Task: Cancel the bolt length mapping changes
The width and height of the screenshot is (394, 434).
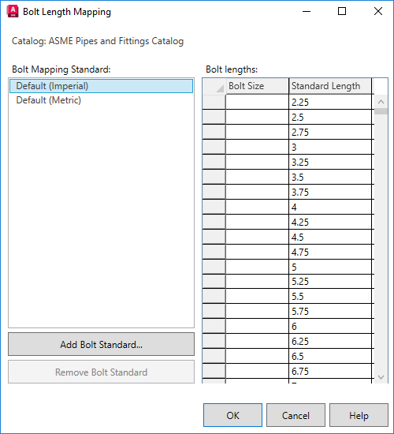Action: pyautogui.click(x=295, y=415)
